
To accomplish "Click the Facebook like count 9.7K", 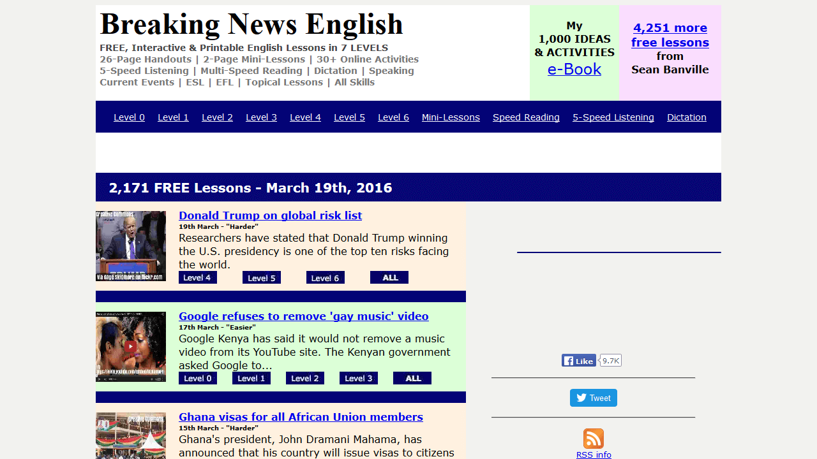I will 611,361.
